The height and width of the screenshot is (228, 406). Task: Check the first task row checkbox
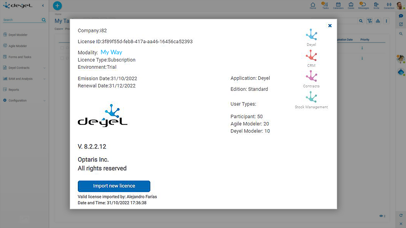point(62,48)
